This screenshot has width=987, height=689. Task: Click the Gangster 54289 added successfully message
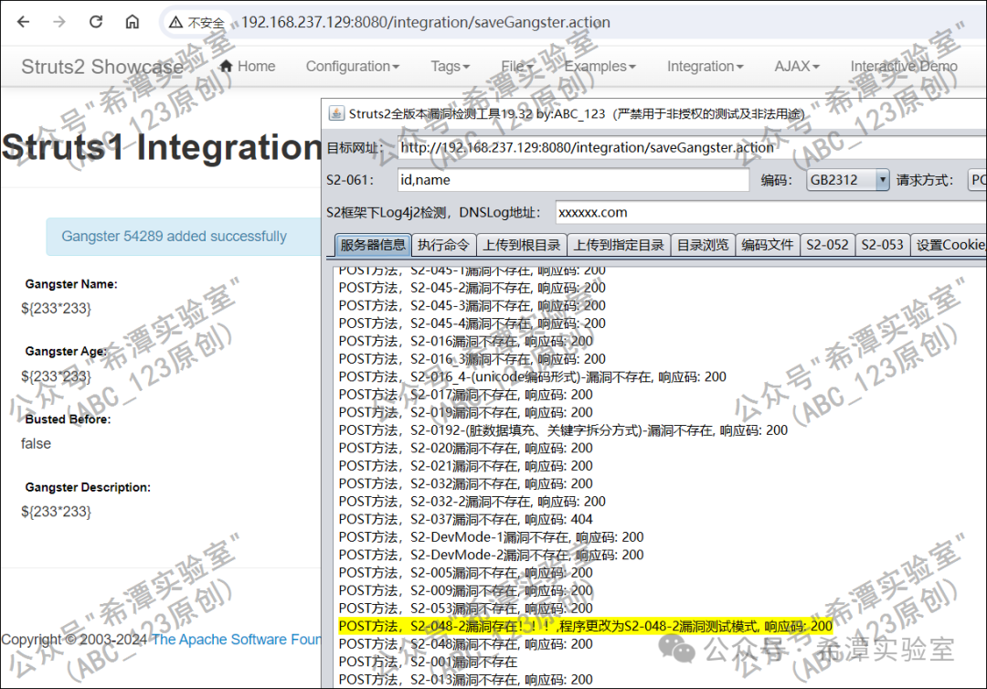[174, 237]
